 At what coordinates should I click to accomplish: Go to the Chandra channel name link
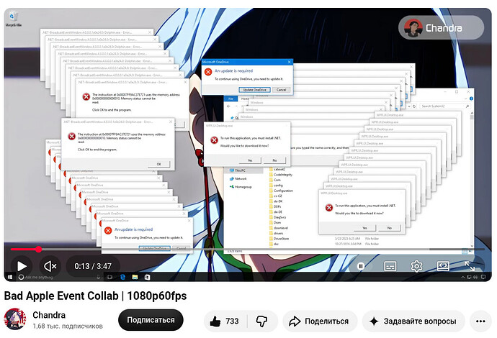(x=49, y=315)
